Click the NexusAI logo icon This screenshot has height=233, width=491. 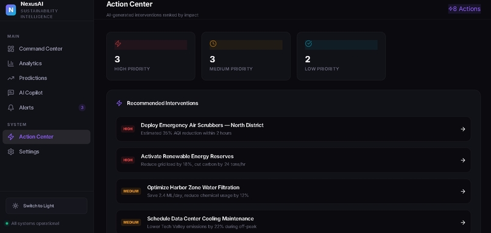pos(10,10)
